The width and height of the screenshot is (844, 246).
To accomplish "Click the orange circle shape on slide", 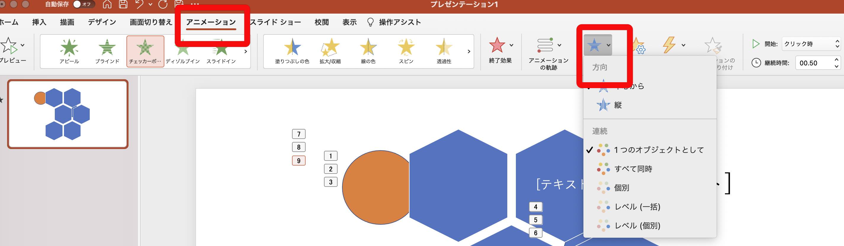I will [x=375, y=187].
